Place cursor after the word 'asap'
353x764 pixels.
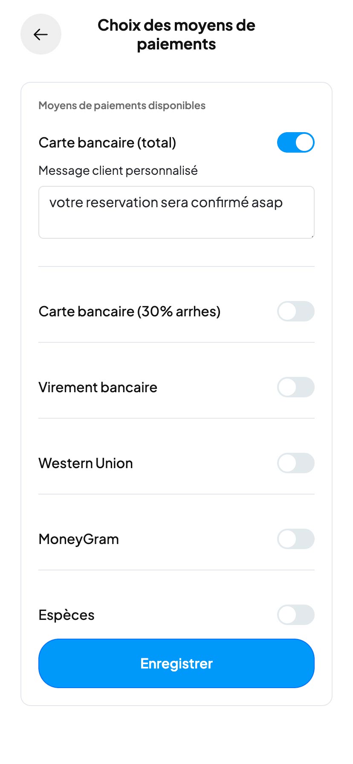pyautogui.click(x=284, y=203)
